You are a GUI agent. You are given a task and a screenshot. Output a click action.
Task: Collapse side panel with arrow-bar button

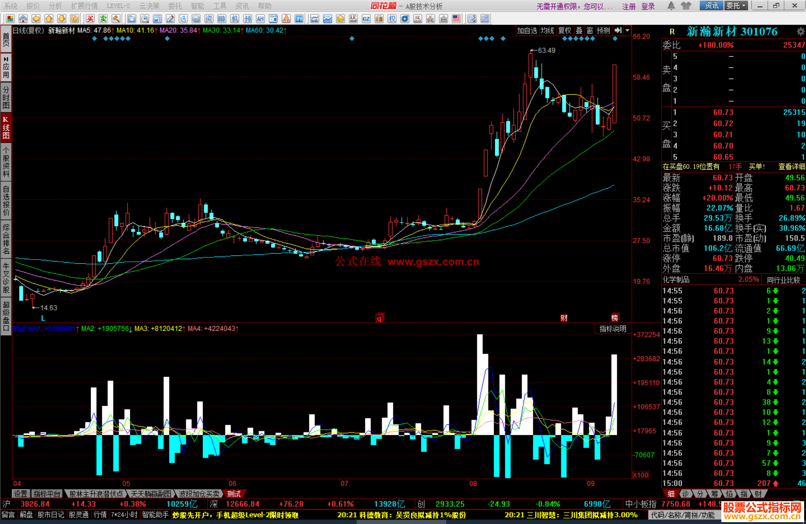click(618, 31)
